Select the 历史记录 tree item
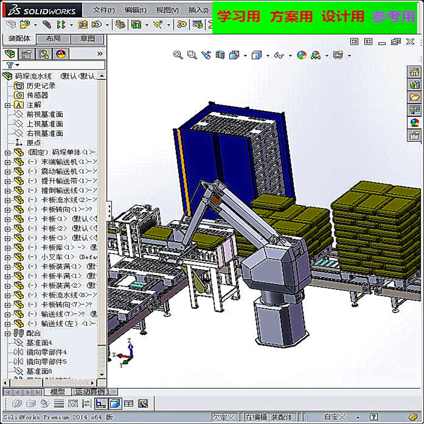This screenshot has height=424, width=424. pyautogui.click(x=41, y=86)
